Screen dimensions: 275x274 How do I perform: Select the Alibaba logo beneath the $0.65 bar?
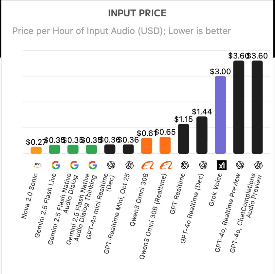point(165,165)
